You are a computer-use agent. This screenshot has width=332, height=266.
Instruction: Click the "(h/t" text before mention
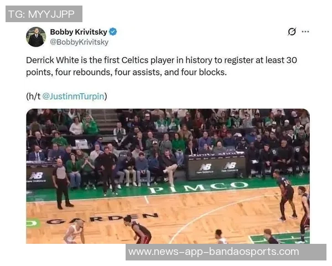[x=33, y=96]
